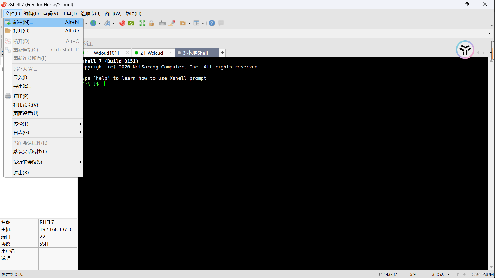Click the grey speech bubble icon
Screen dimensions: 495x278
tap(221, 23)
